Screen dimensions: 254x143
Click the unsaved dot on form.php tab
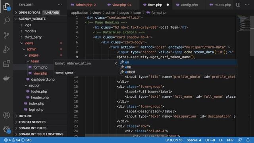[167, 5]
